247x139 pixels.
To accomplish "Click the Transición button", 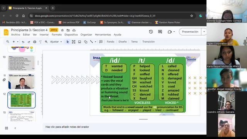I will pos(148,42).
